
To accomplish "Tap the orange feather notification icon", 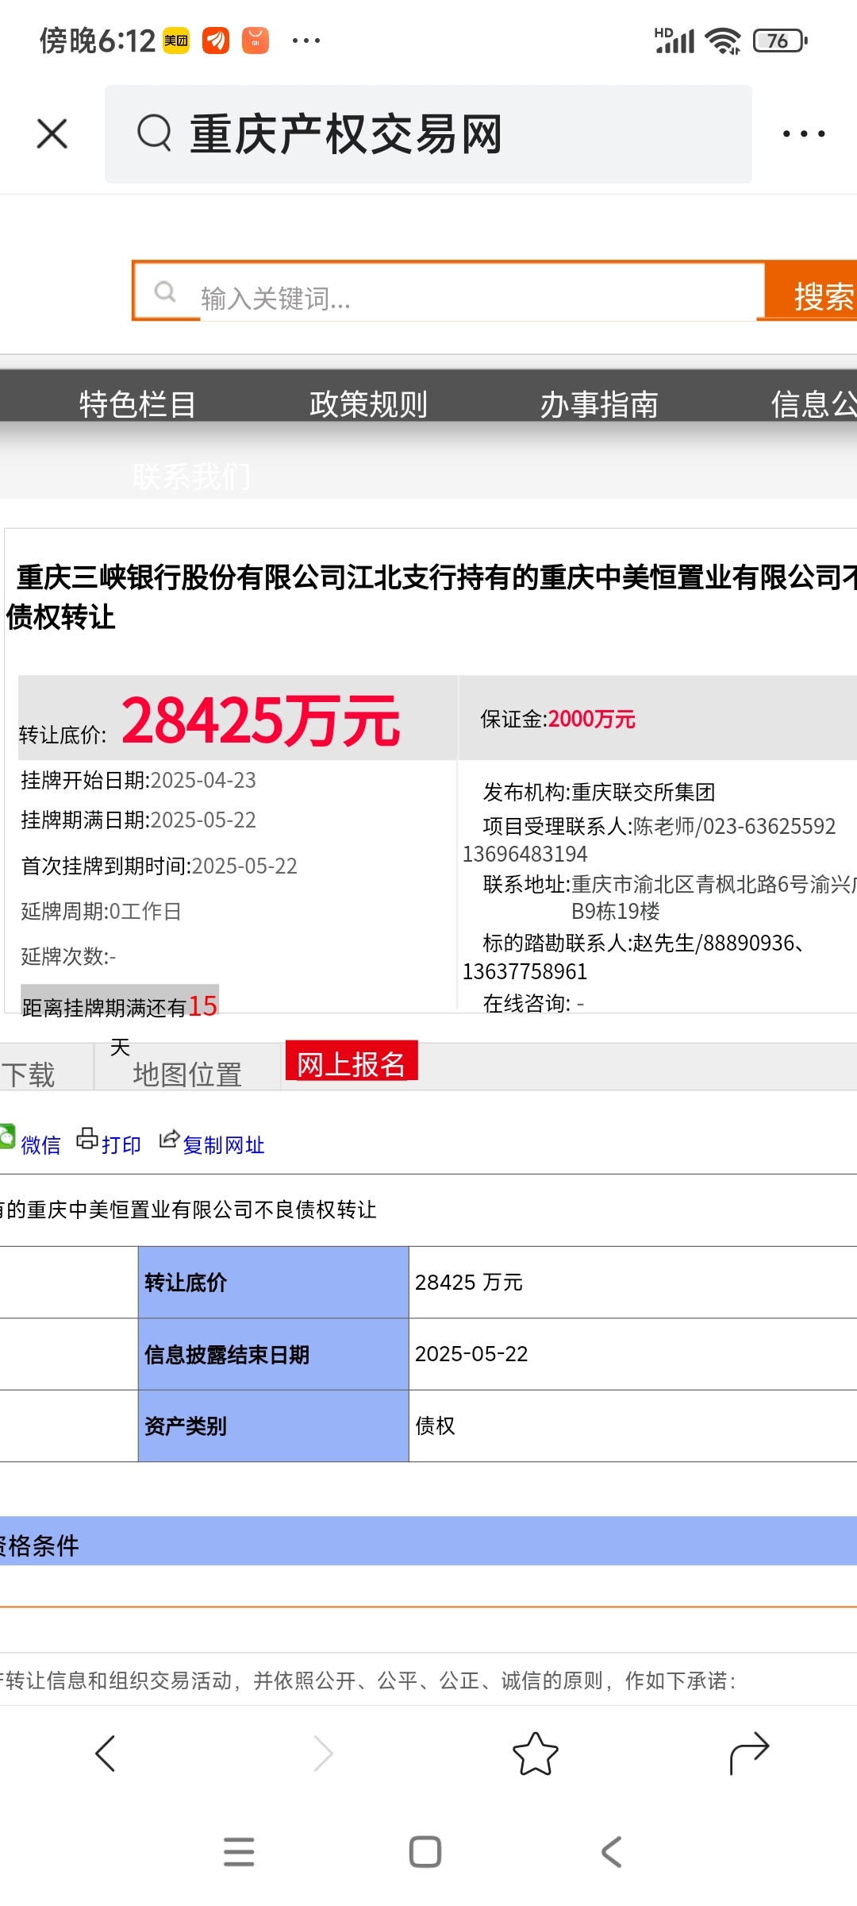I will (216, 41).
